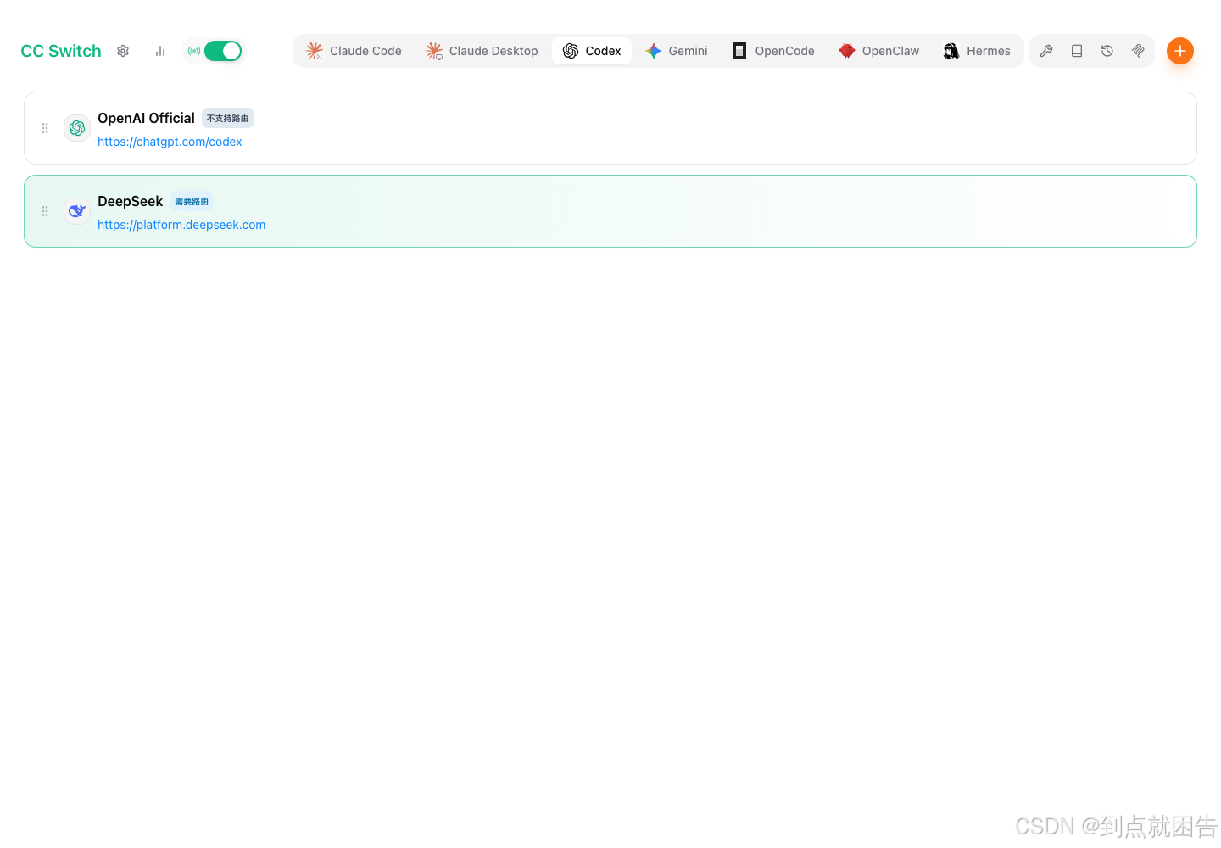The width and height of the screenshot is (1221, 848).
Task: Select the OpenAI Official provider name
Action: tap(146, 118)
